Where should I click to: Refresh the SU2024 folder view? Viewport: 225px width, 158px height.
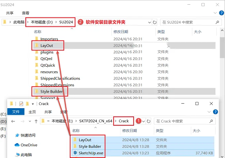(x=155, y=22)
